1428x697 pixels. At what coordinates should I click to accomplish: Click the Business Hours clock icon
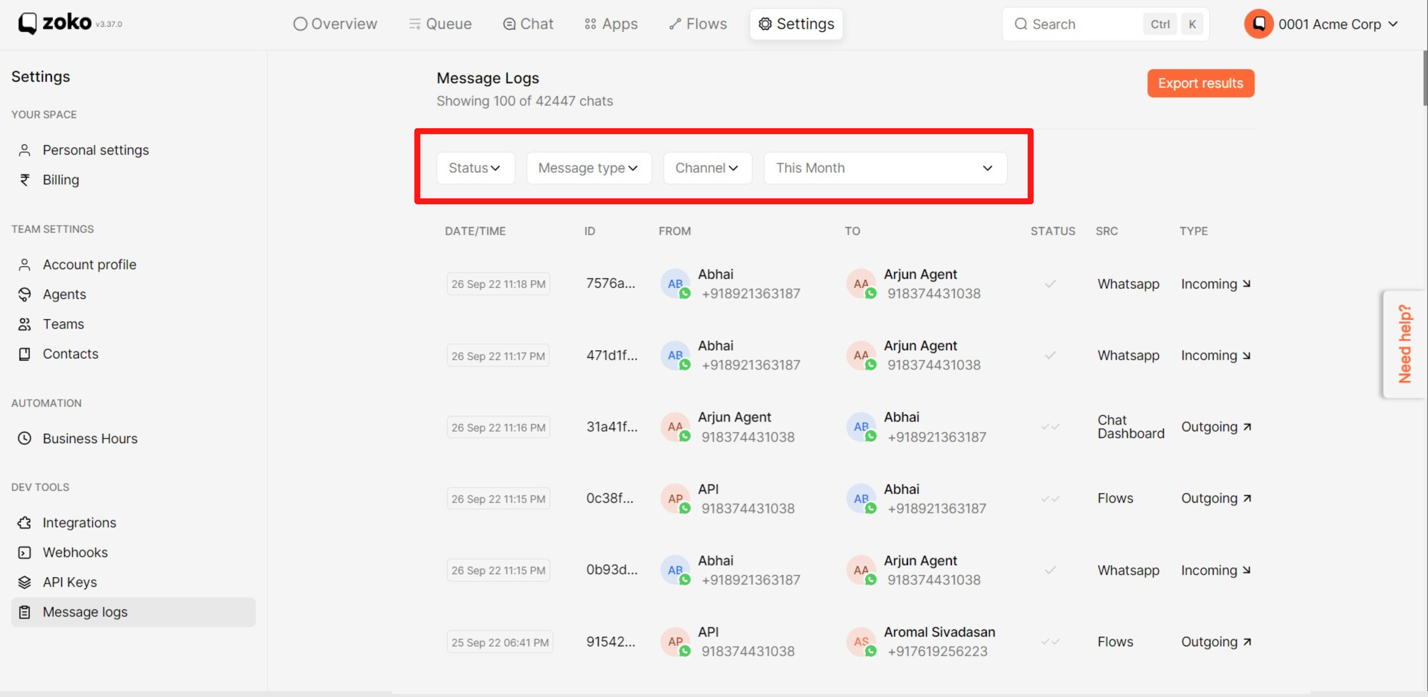25,438
